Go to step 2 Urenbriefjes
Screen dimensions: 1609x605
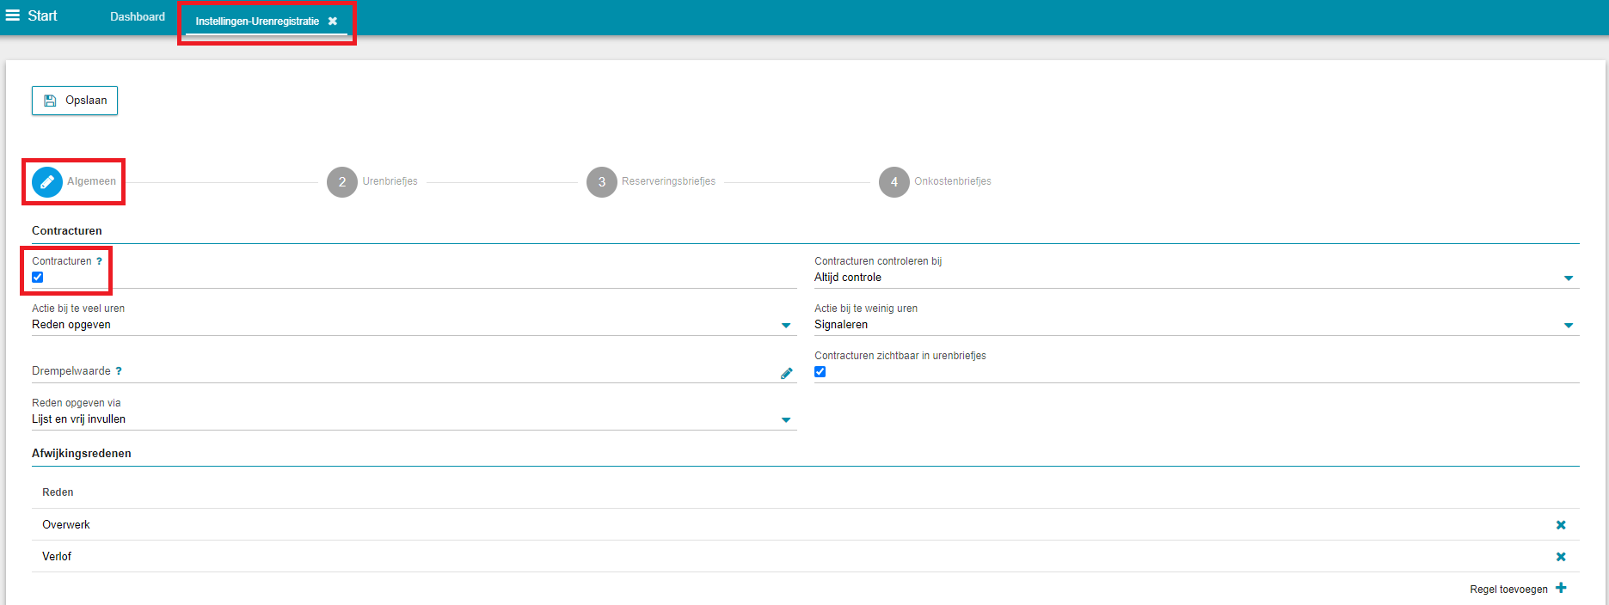342,182
